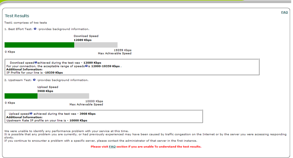Click the 'Test Results' heading
This screenshot has width=293, height=158.
point(17,16)
